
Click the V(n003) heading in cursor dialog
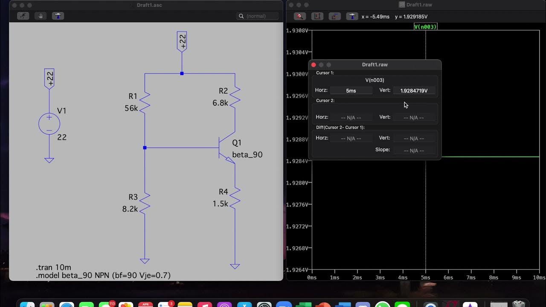coord(375,80)
